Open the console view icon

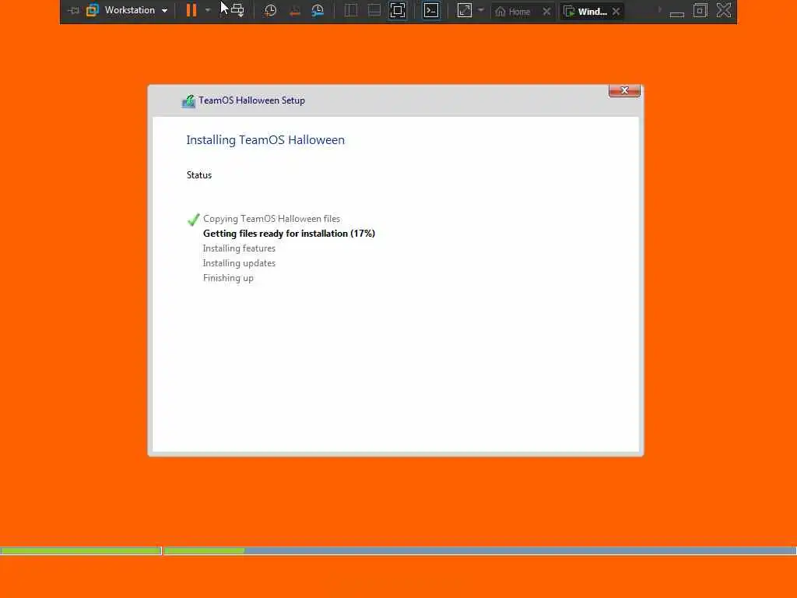(431, 10)
